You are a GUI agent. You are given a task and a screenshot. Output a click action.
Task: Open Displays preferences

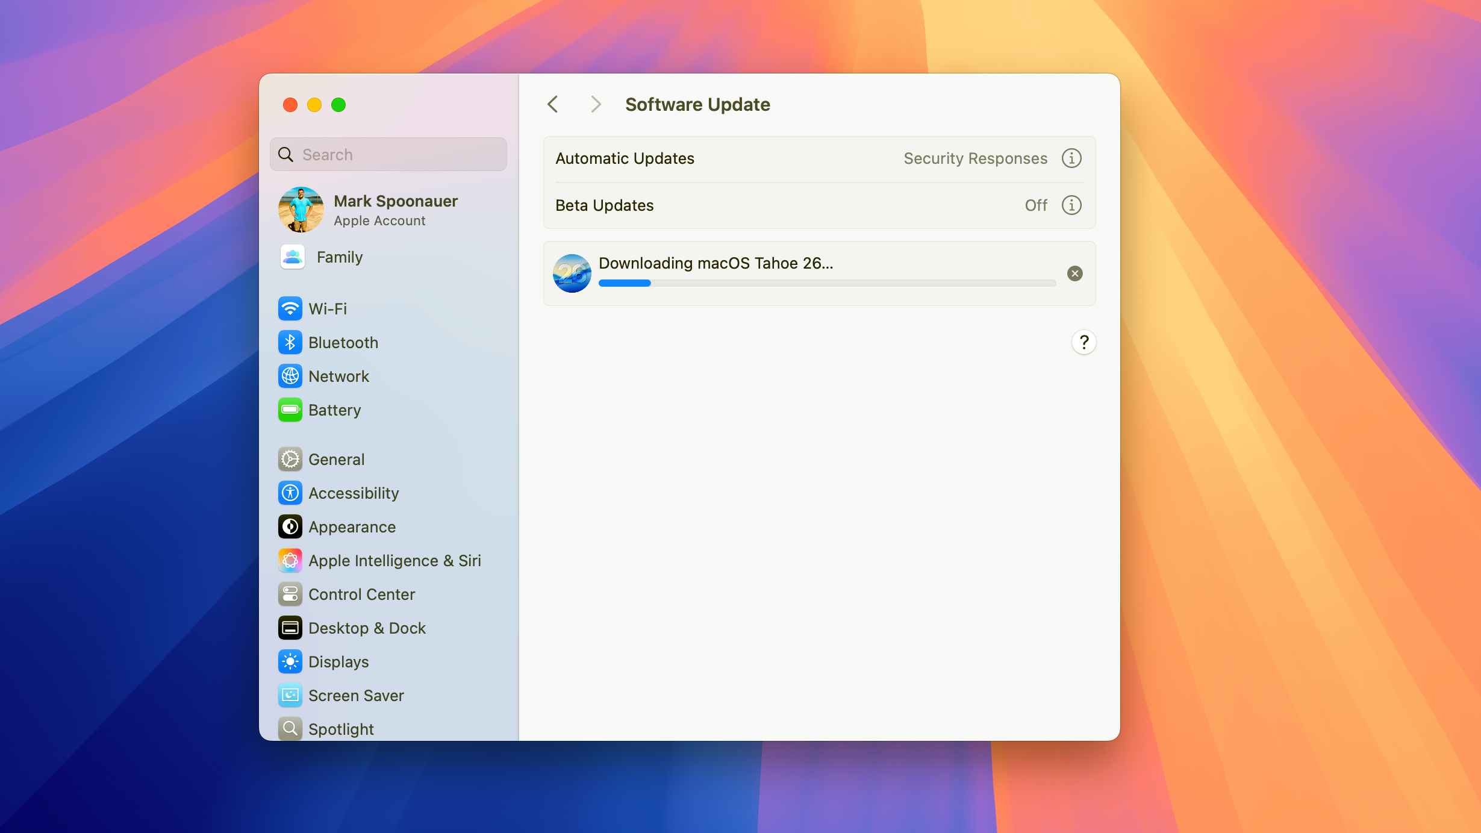pyautogui.click(x=338, y=661)
